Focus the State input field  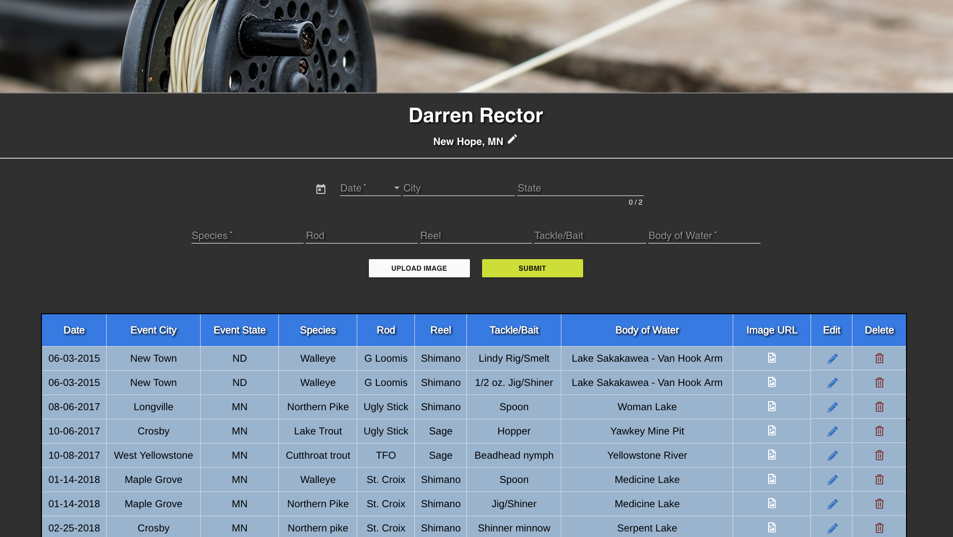[x=580, y=188]
